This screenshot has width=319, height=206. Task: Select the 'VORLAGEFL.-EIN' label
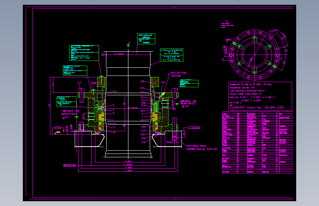point(70,111)
